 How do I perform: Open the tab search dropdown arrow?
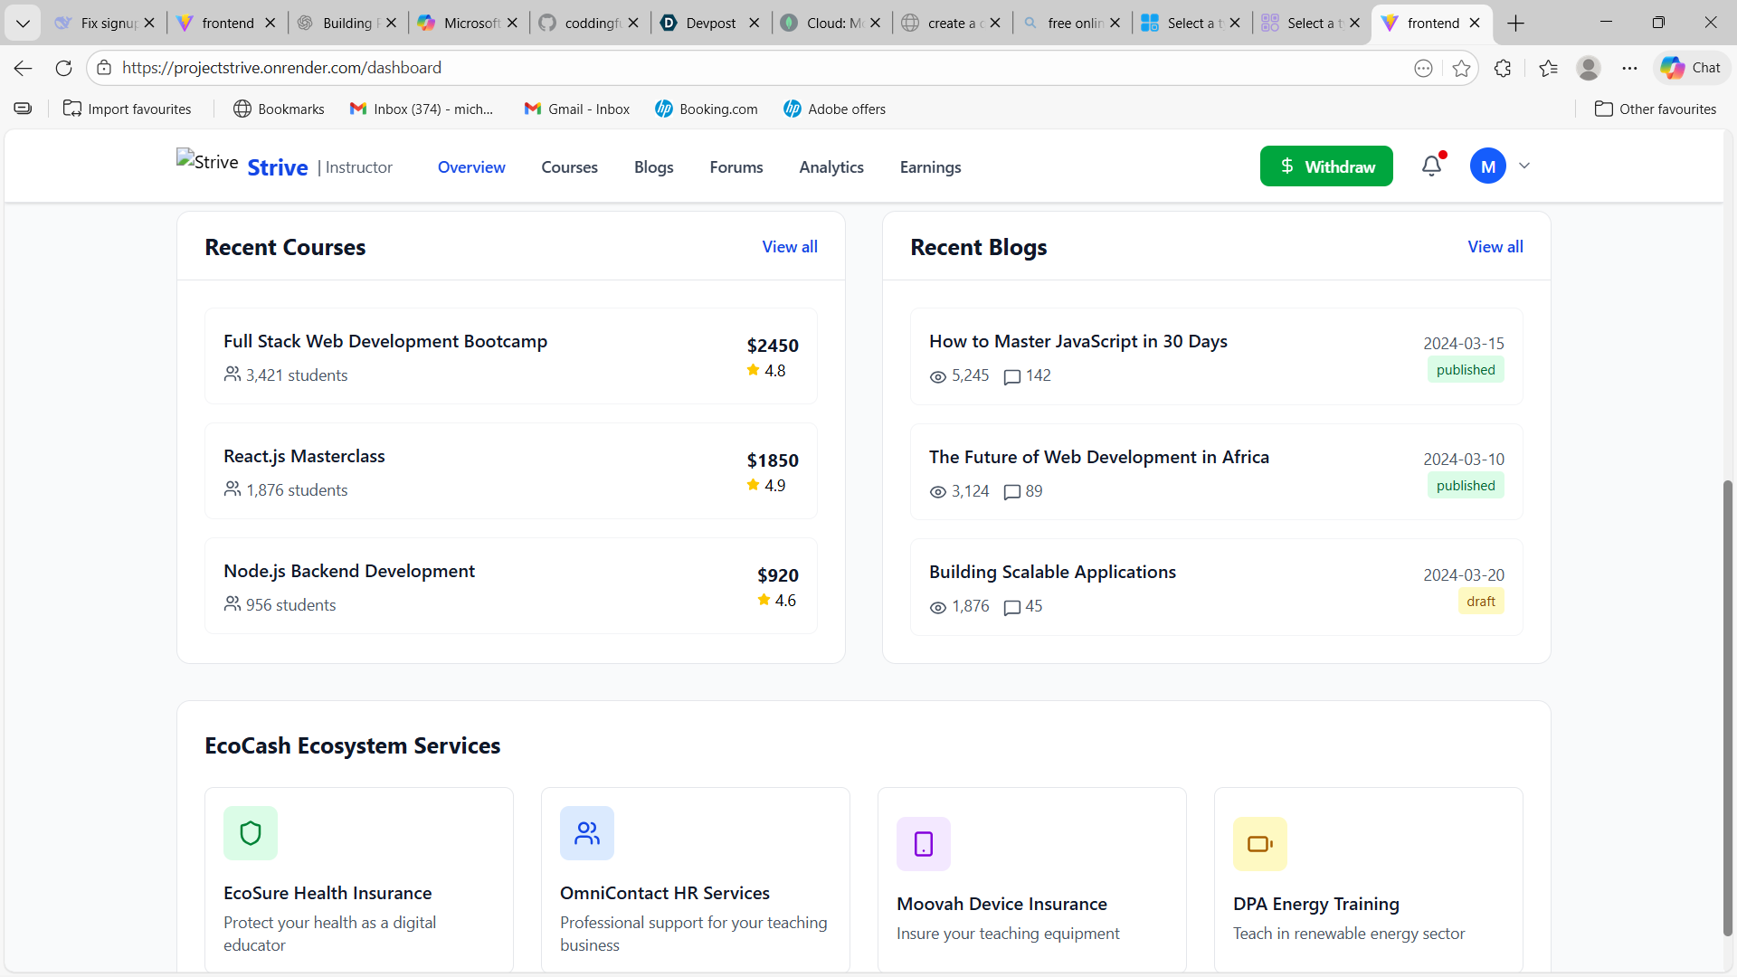(x=23, y=24)
